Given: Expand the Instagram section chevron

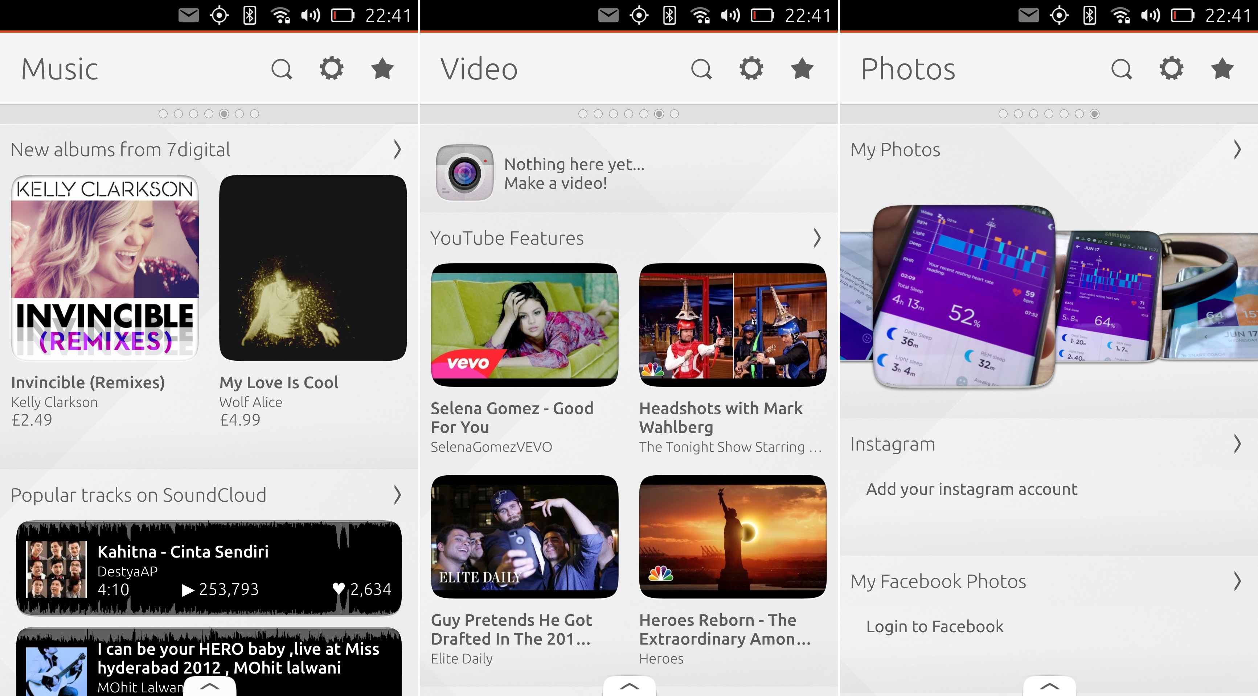Looking at the screenshot, I should pyautogui.click(x=1237, y=444).
